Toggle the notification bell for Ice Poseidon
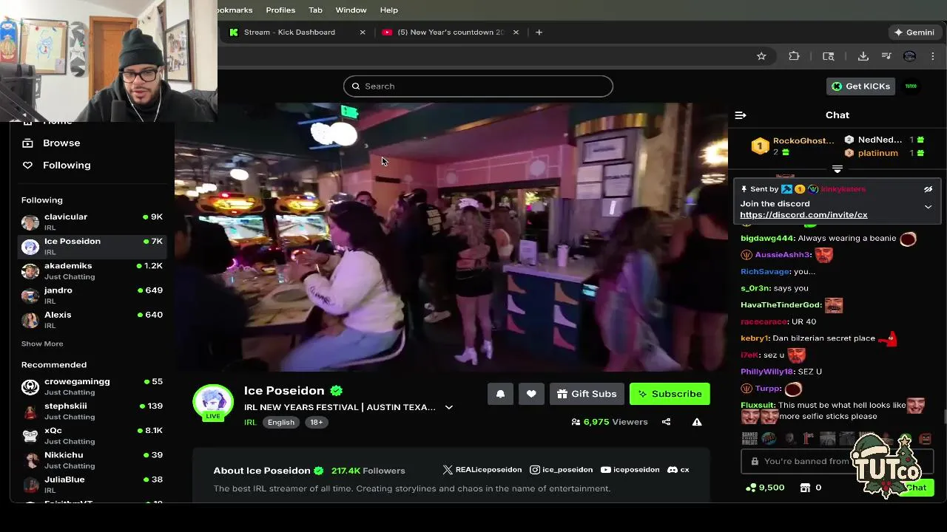947x532 pixels. tap(500, 394)
